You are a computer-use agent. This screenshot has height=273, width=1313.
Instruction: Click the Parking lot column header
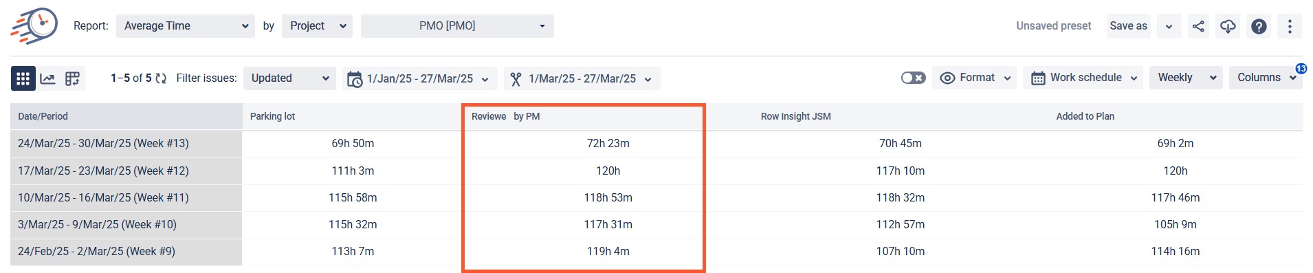tap(353, 116)
